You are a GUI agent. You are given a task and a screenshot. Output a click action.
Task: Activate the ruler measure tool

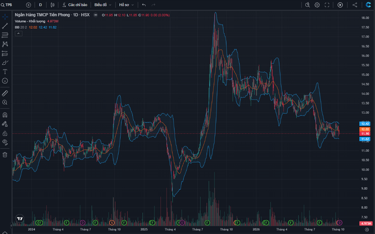coord(5,93)
